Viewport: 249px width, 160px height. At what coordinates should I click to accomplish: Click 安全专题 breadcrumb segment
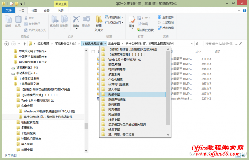(114, 44)
